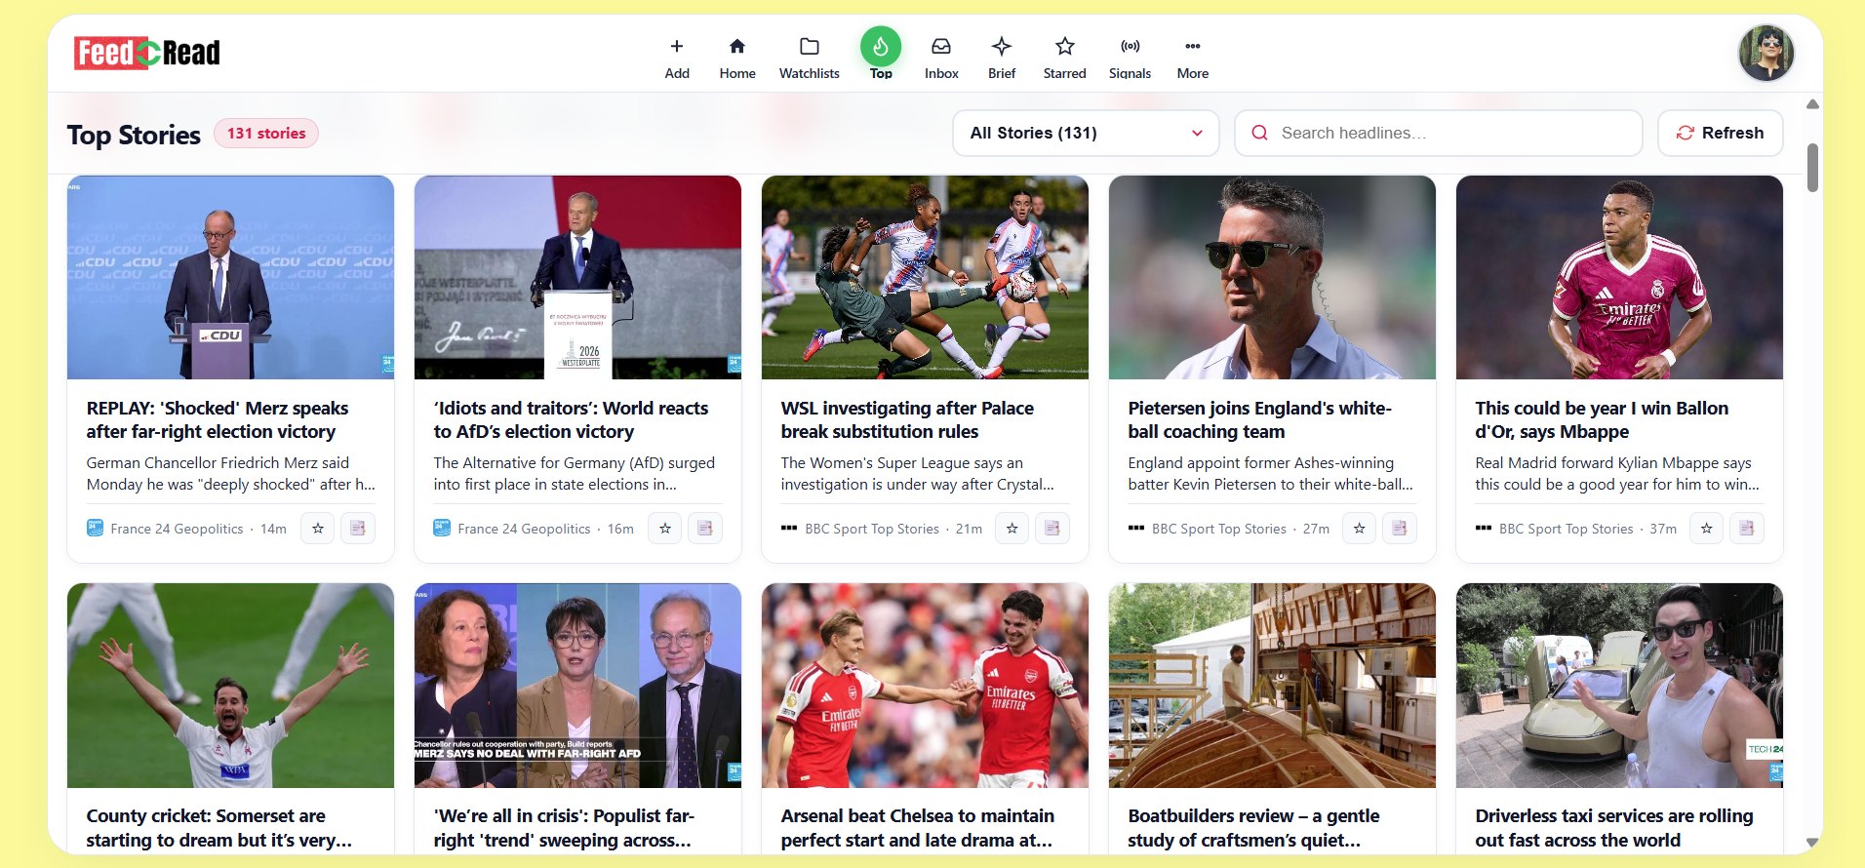
Task: Go to Home in the navigation
Action: point(737,57)
